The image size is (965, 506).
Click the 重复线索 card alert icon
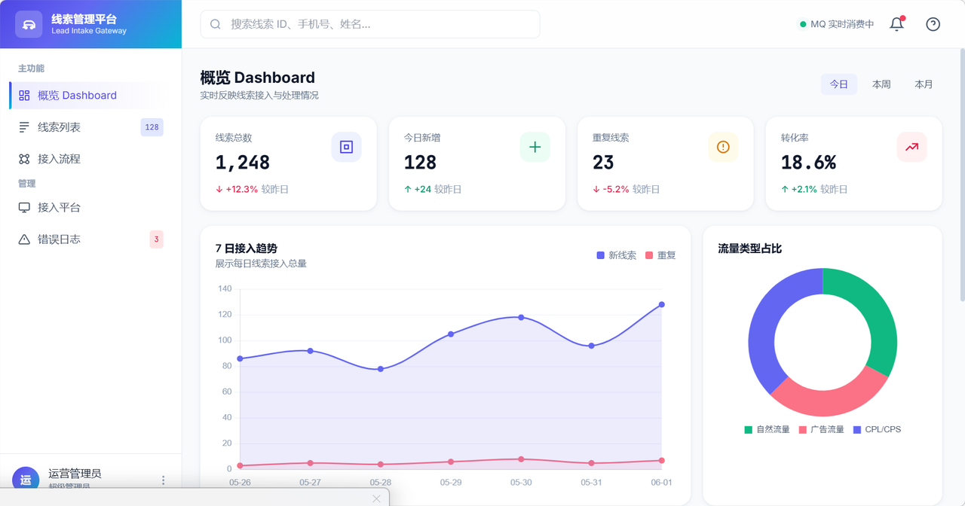tap(723, 147)
